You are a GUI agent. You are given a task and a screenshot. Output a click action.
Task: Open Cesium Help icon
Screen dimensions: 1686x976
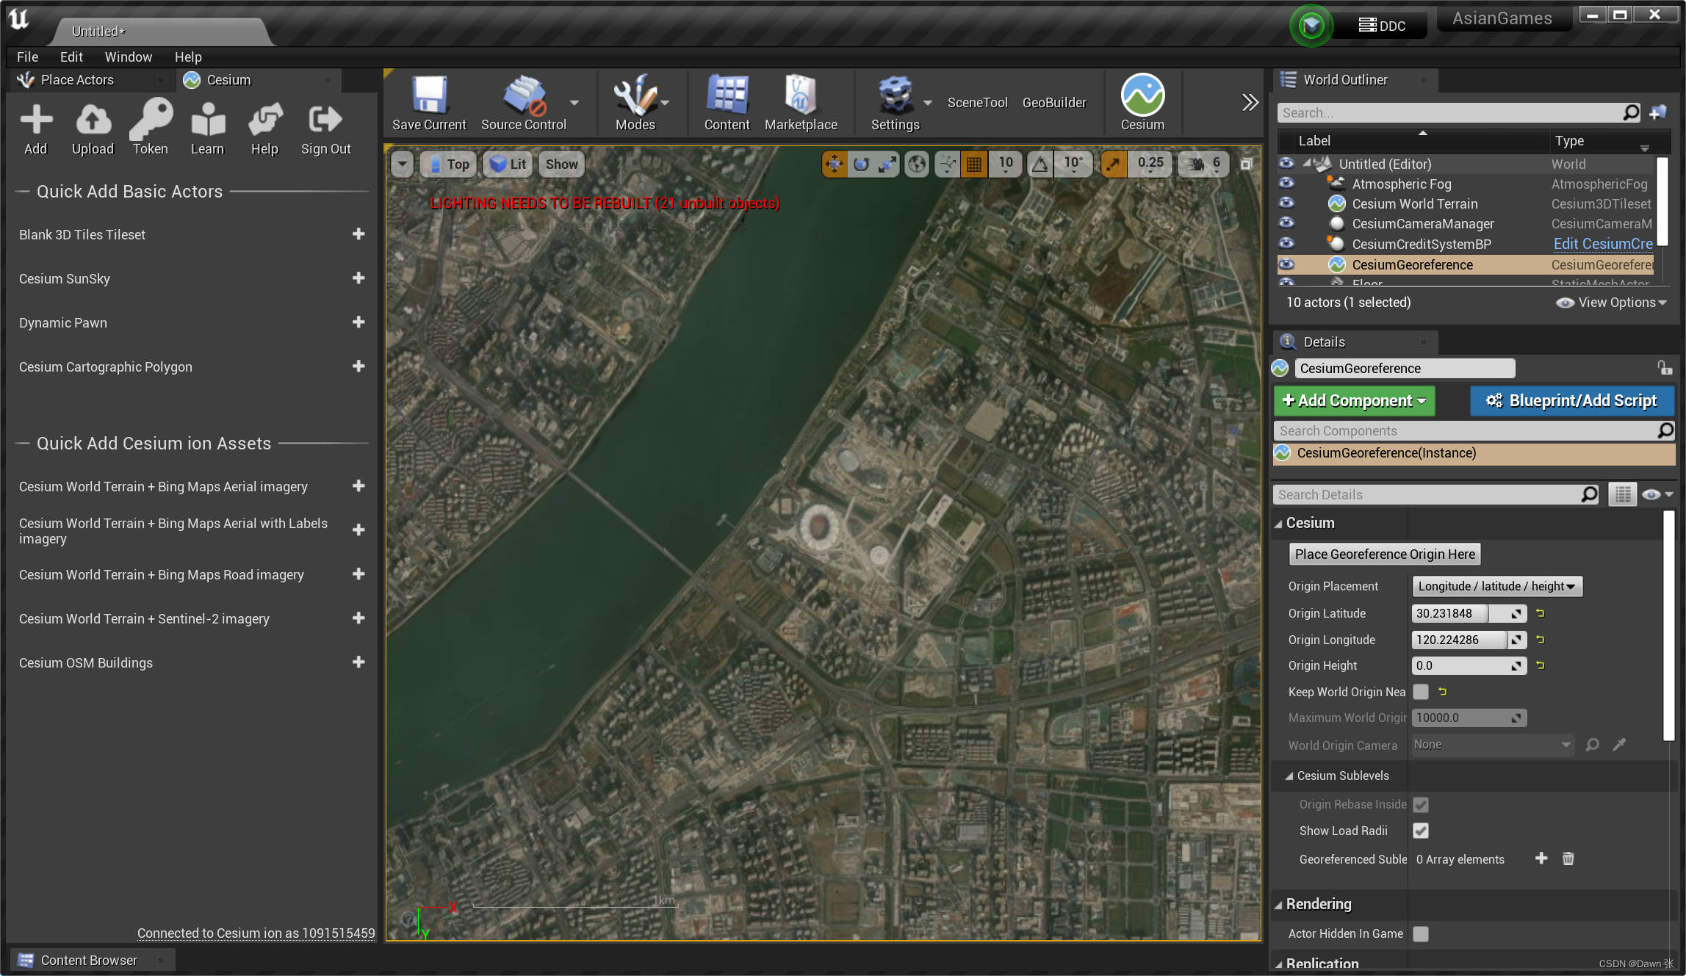coord(265,119)
